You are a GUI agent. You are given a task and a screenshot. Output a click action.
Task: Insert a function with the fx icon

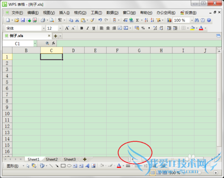pos(53,43)
